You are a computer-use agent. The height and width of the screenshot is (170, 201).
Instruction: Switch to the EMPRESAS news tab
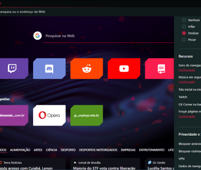pyautogui.click(x=128, y=150)
